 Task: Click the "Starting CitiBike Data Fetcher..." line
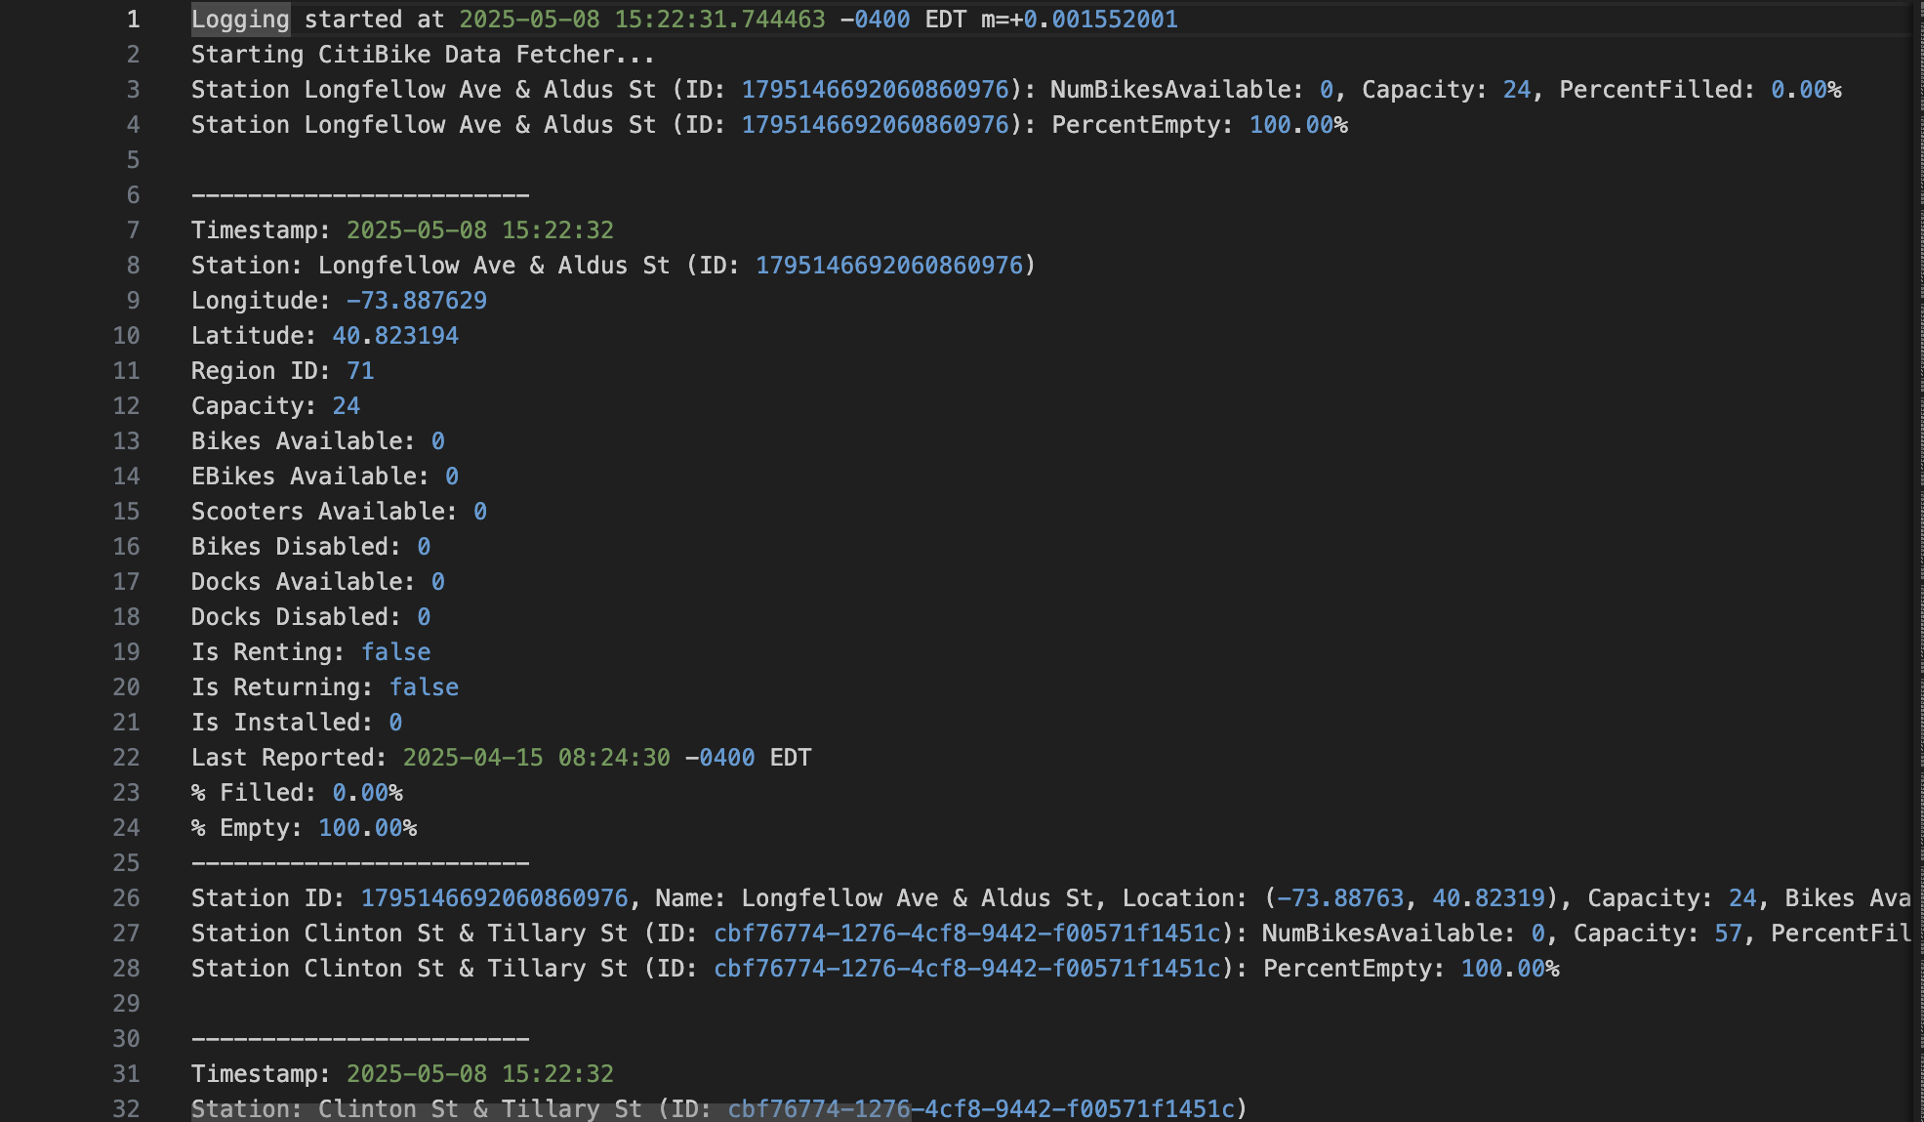[x=422, y=55]
